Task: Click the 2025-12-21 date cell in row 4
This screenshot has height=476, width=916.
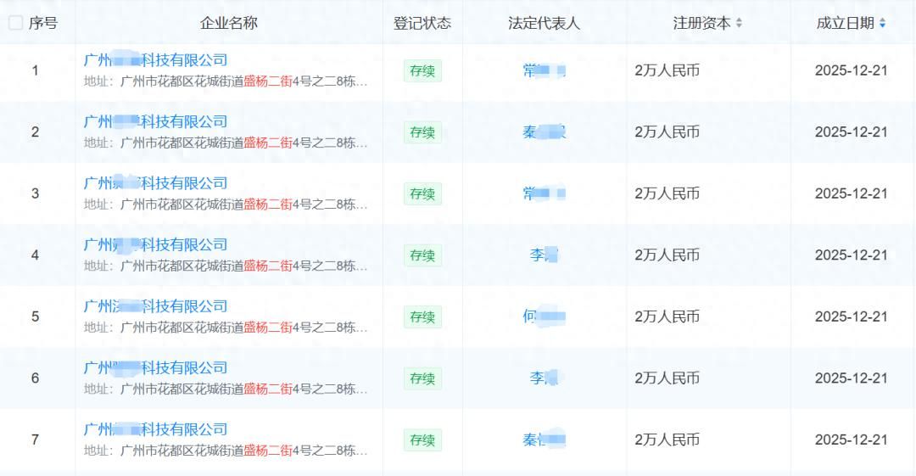Action: [851, 255]
